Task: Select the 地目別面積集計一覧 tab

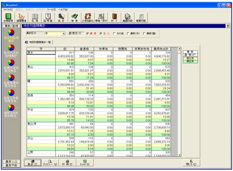Action: [x=38, y=42]
